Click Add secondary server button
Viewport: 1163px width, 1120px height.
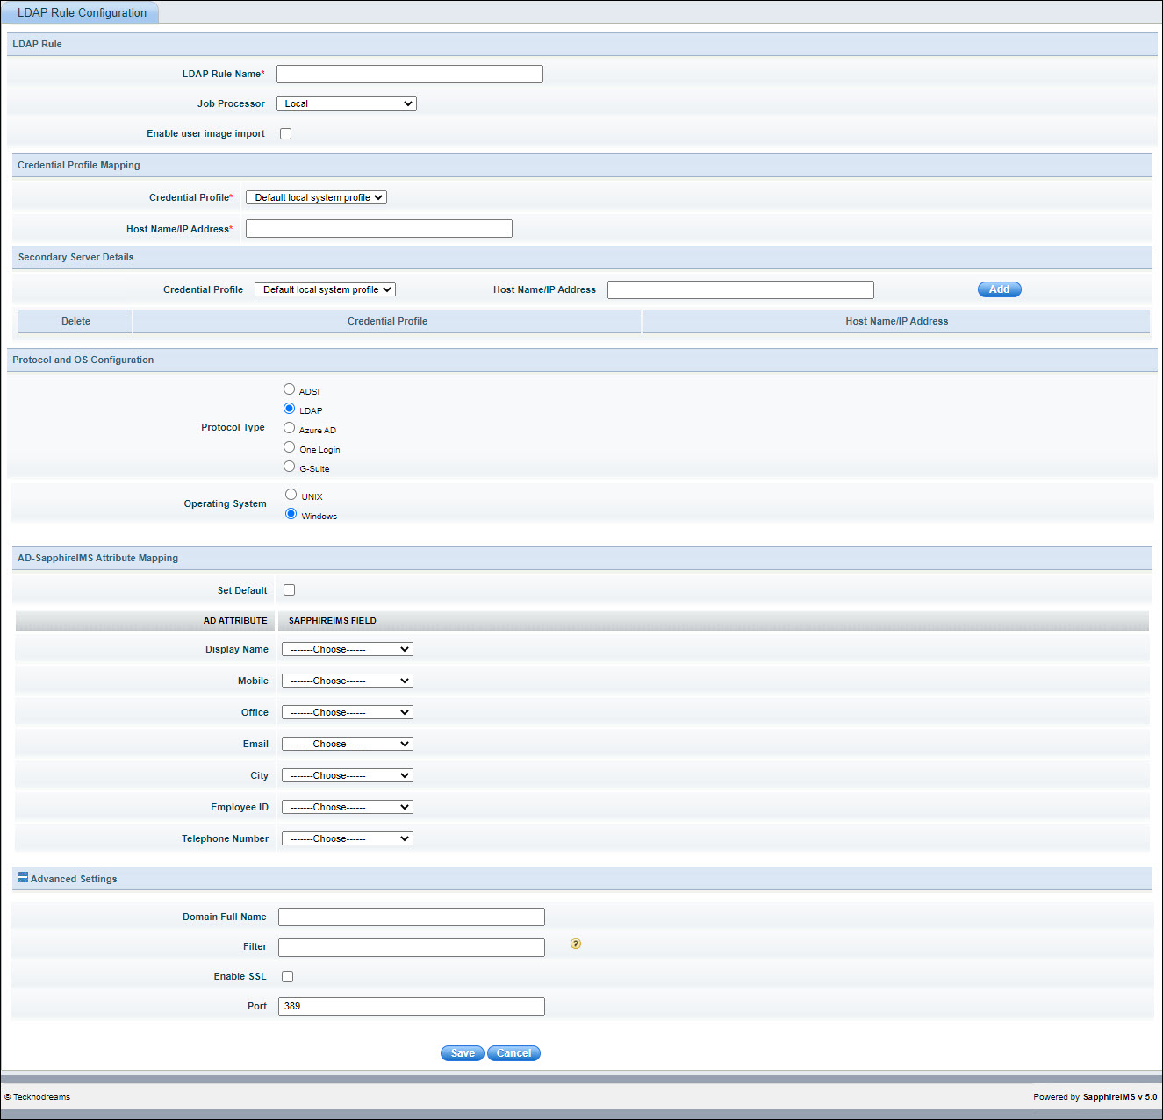999,289
